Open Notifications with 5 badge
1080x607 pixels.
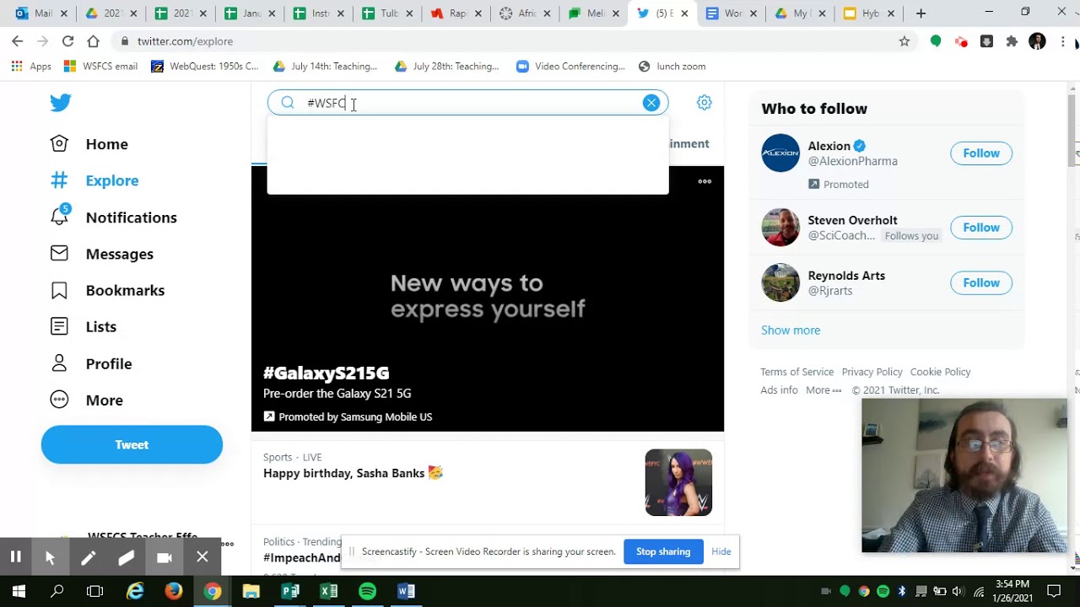coord(114,218)
